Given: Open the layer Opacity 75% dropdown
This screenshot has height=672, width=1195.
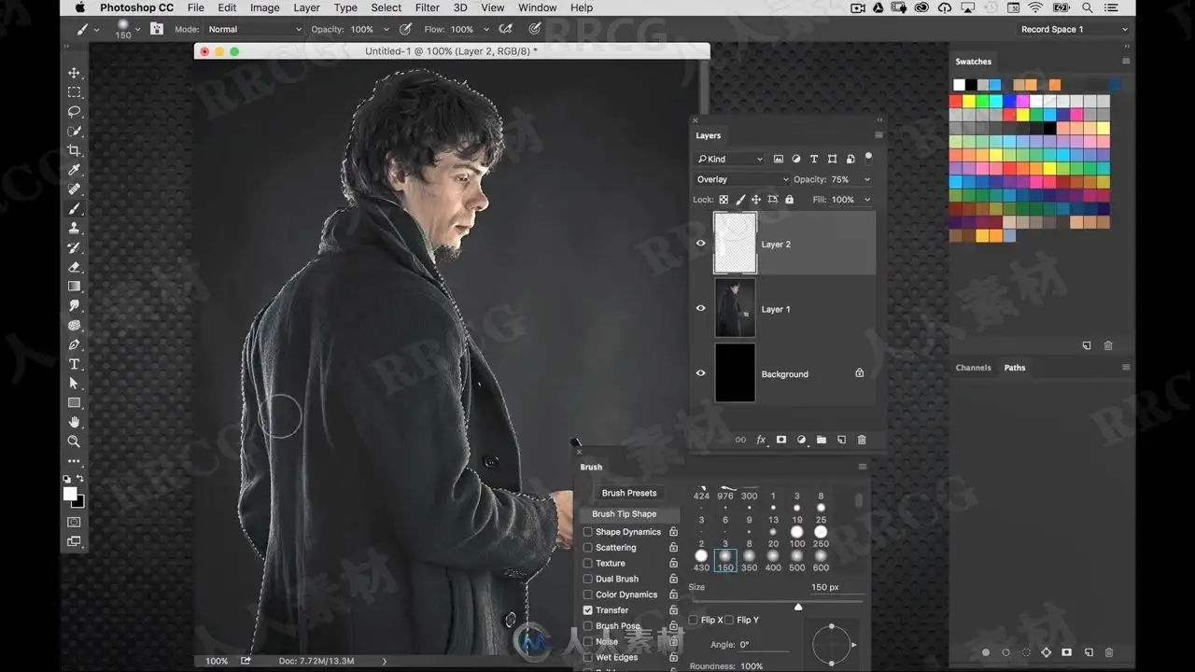Looking at the screenshot, I should (x=867, y=179).
